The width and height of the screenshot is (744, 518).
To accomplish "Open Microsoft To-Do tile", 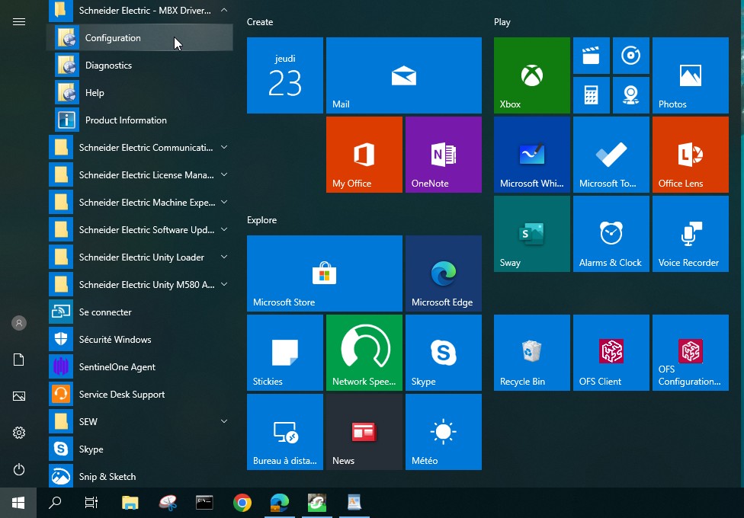I will (x=611, y=155).
